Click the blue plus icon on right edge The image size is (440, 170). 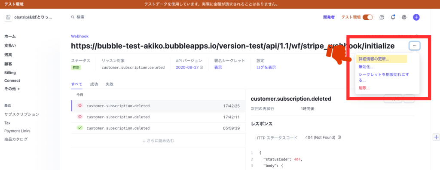437,137
